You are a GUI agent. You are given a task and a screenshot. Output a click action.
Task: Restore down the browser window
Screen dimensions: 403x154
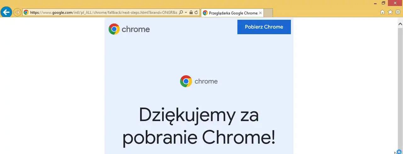[383, 3]
